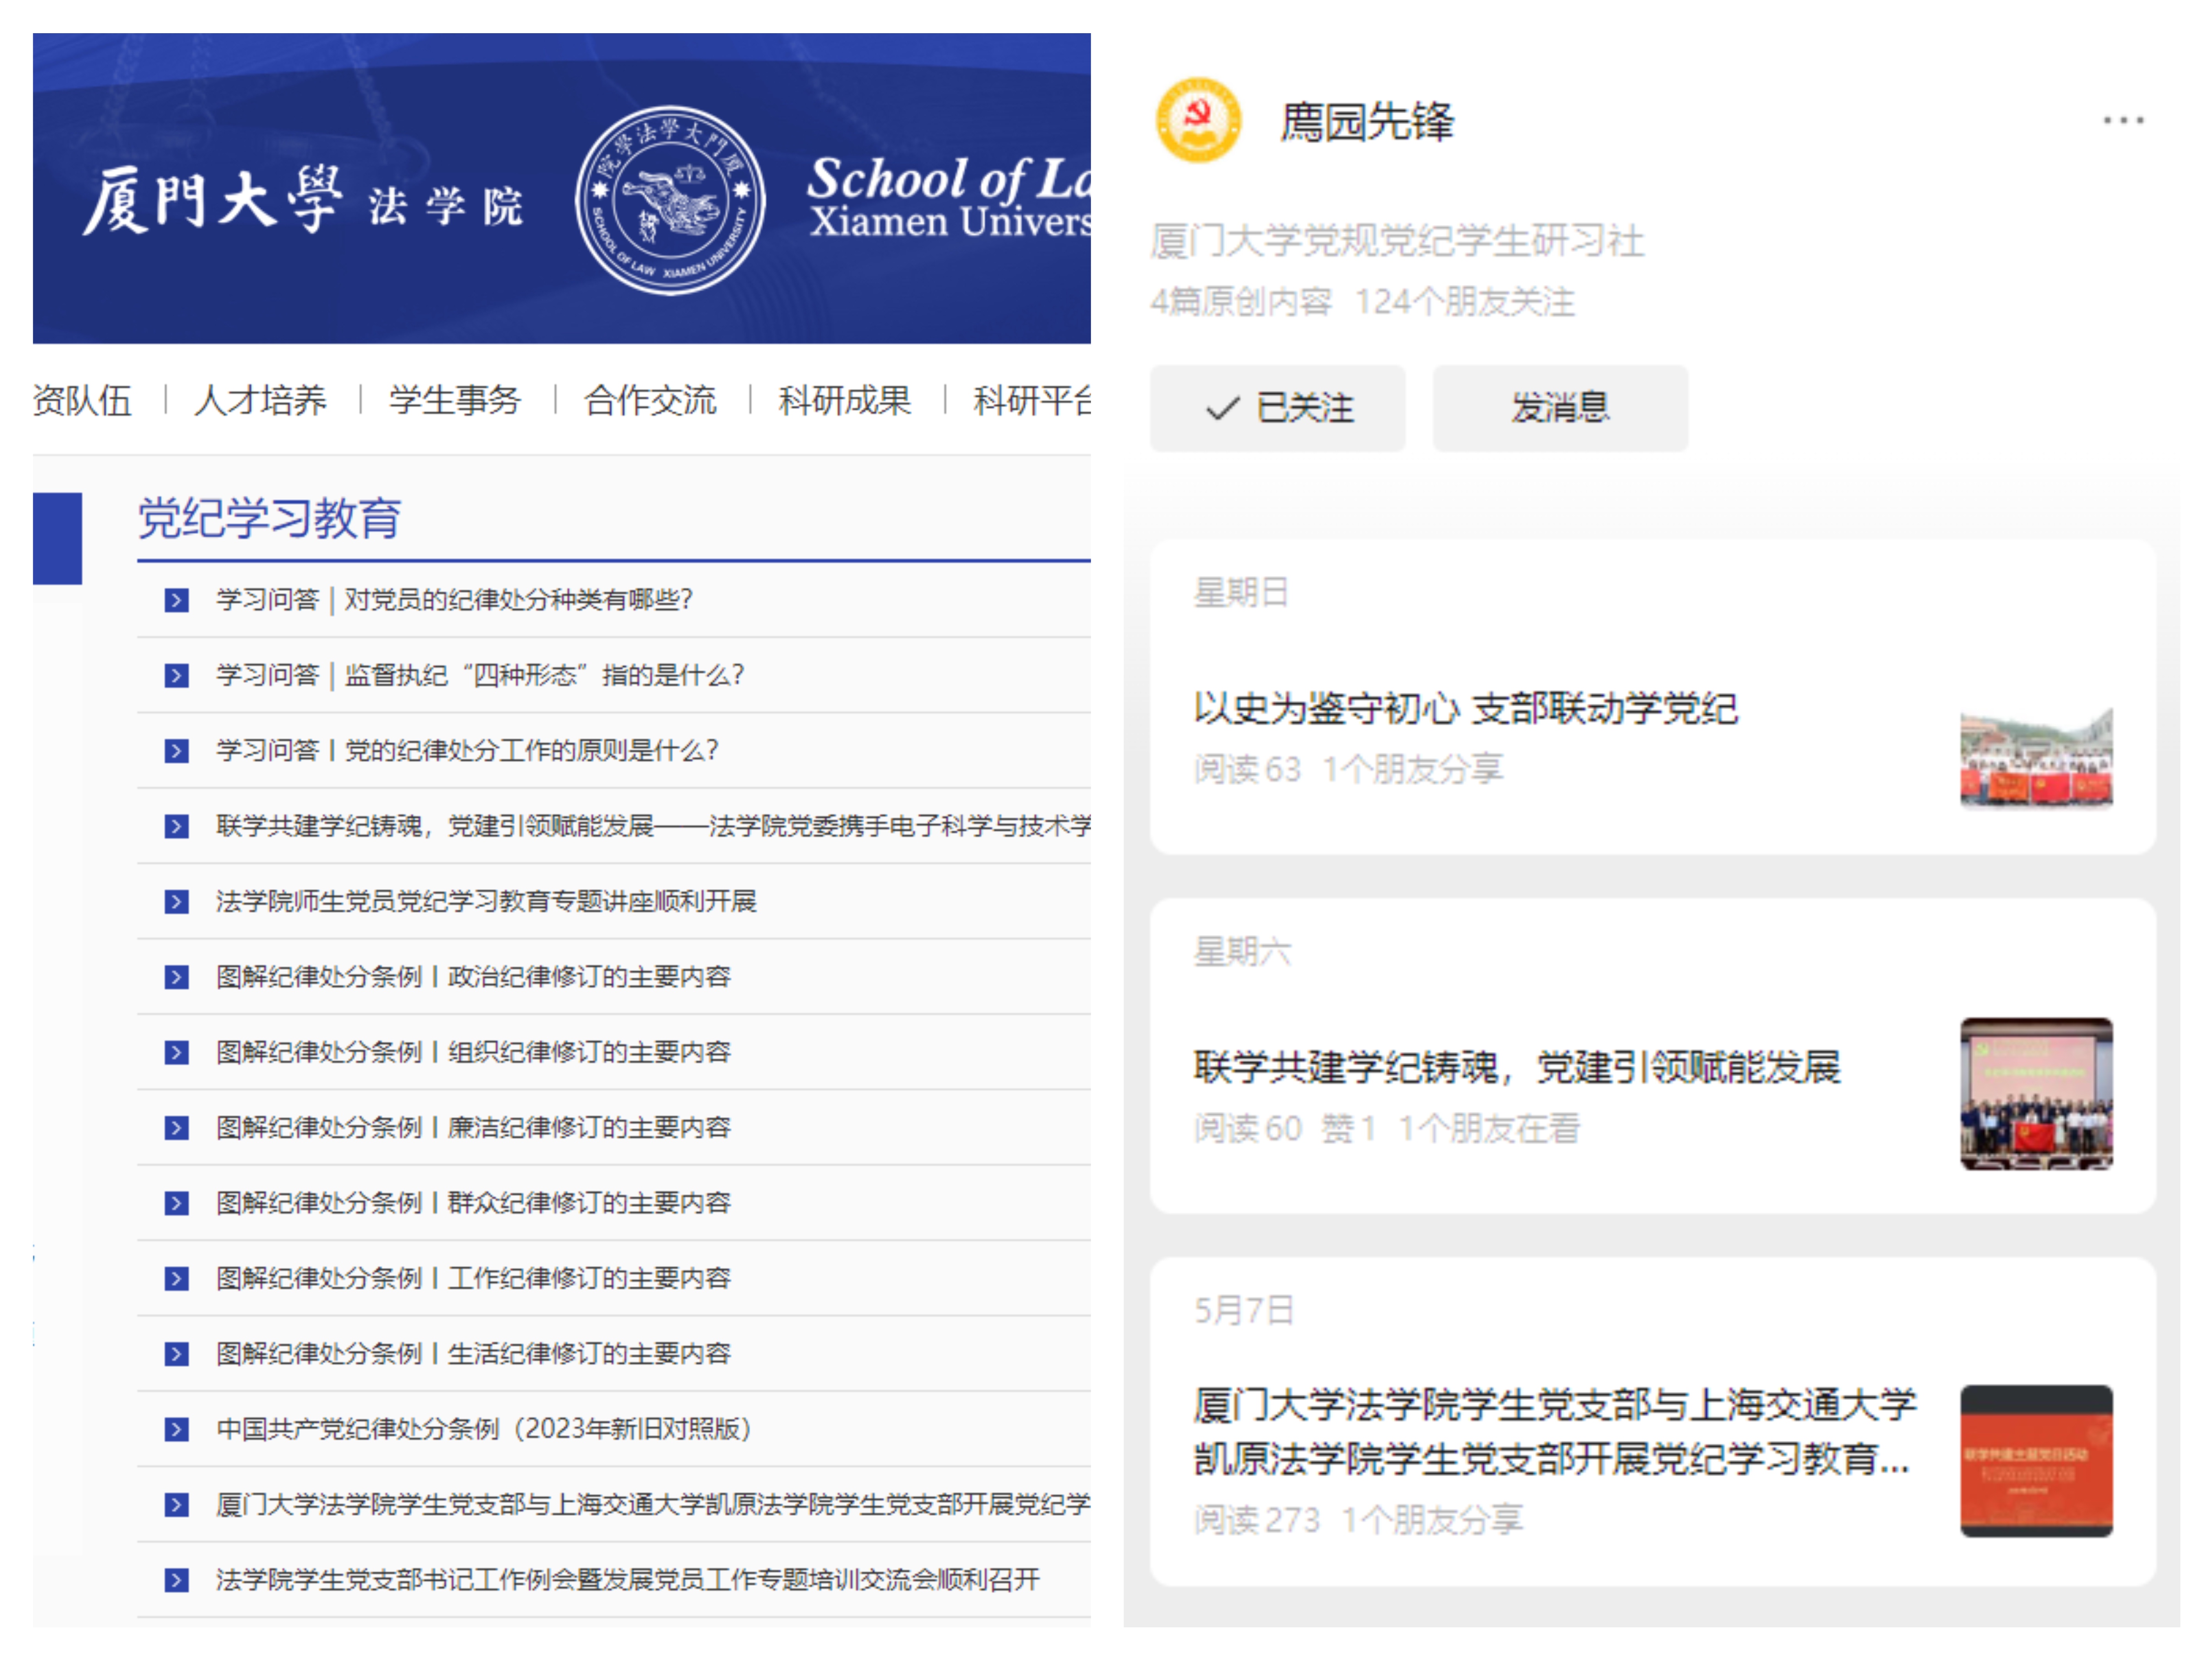Unfollow the account by clicking 已关注
The width and height of the screenshot is (2212, 1659).
(x=1277, y=407)
